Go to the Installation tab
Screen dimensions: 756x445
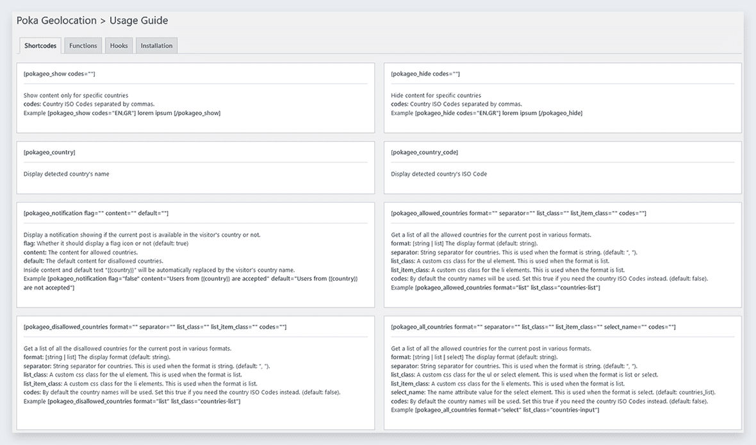point(156,45)
